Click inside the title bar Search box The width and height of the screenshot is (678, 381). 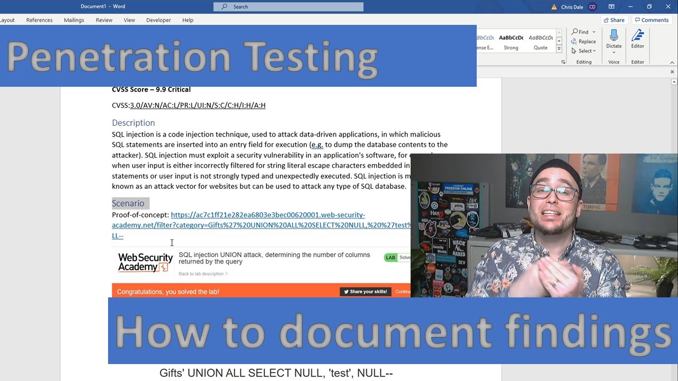click(x=289, y=6)
